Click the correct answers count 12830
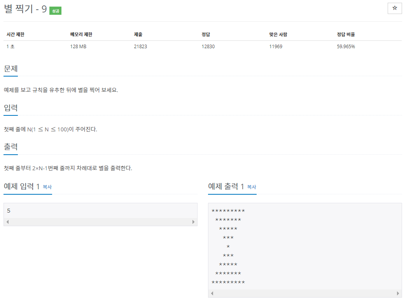Viewport: 411px width, 300px height. click(208, 47)
